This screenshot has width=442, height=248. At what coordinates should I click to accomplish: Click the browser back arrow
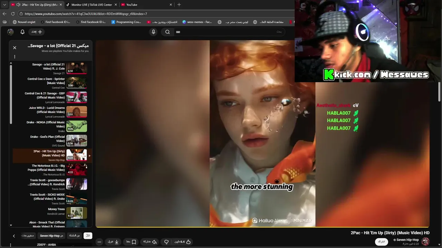click(4, 14)
